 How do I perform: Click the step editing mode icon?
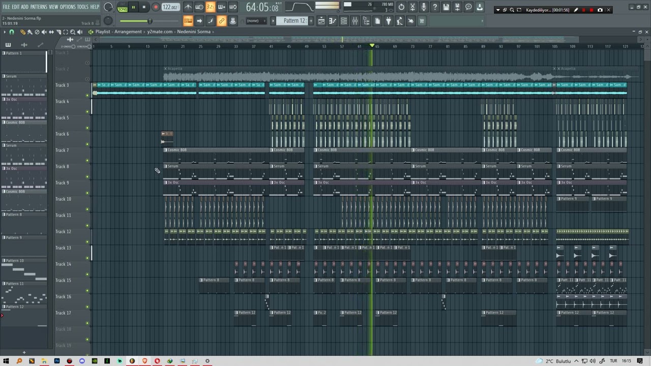pos(210,21)
